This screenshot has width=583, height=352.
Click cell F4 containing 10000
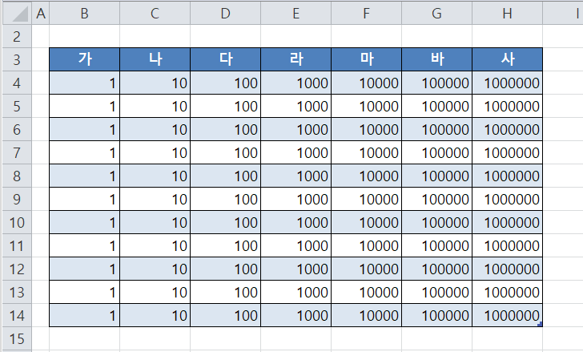(366, 83)
